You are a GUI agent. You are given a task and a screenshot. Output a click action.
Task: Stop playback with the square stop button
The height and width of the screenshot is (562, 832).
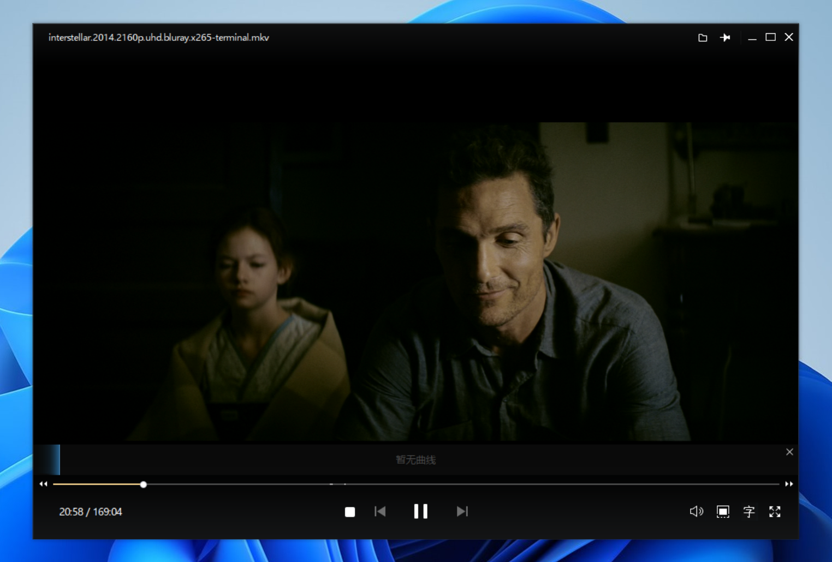click(x=350, y=512)
